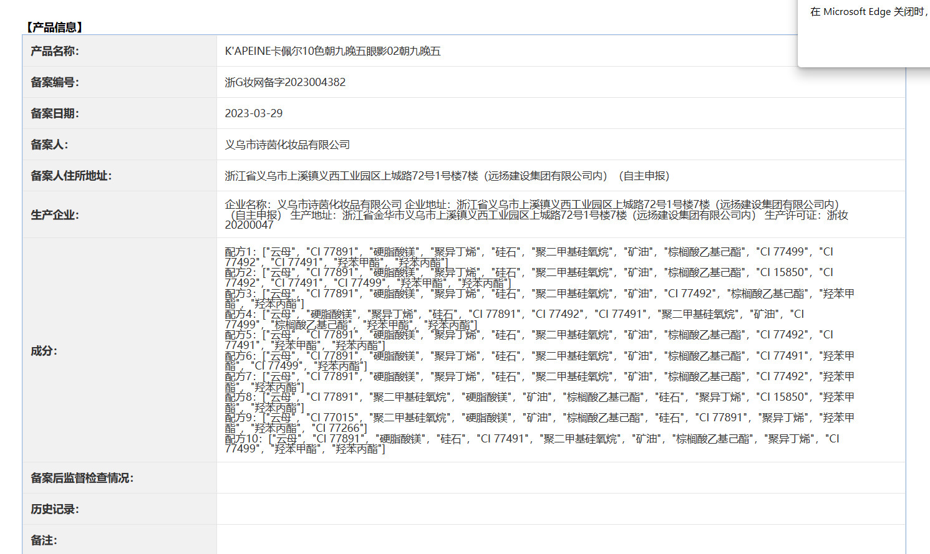Select the 产品名称 row label
The image size is (930, 554).
pyautogui.click(x=55, y=51)
